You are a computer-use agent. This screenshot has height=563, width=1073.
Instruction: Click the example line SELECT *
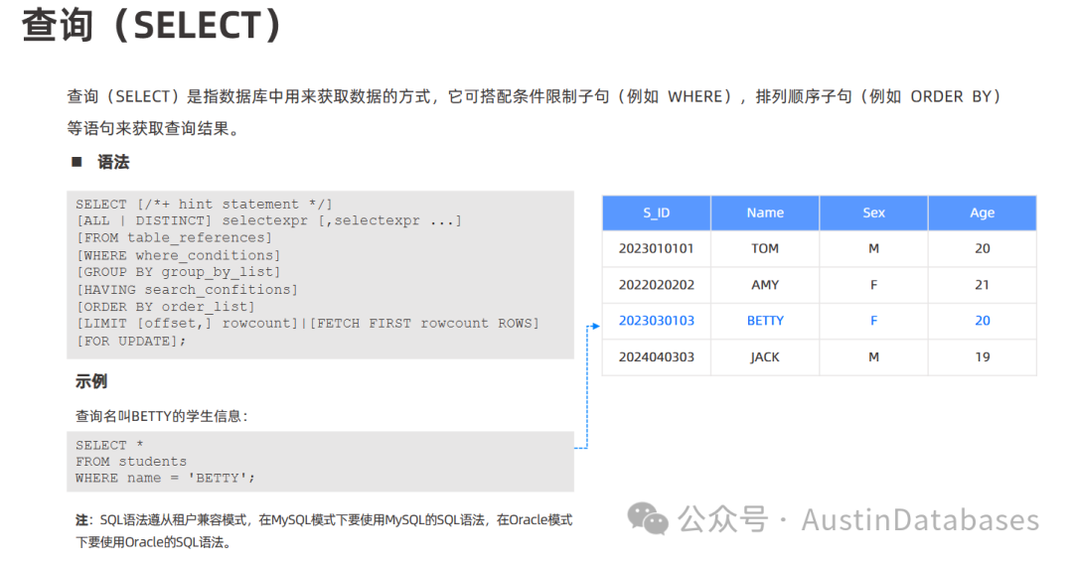click(x=109, y=445)
